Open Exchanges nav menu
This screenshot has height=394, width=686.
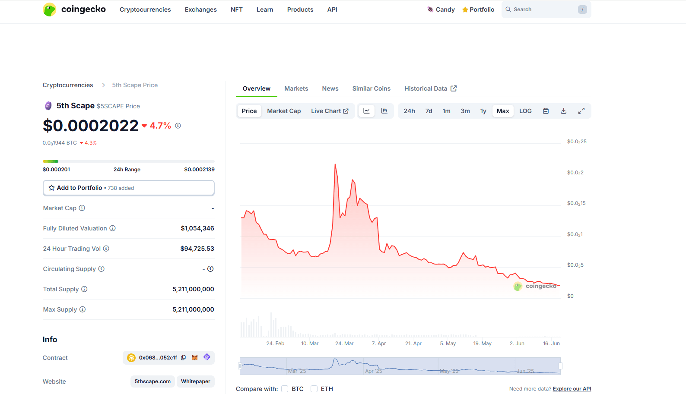point(201,9)
